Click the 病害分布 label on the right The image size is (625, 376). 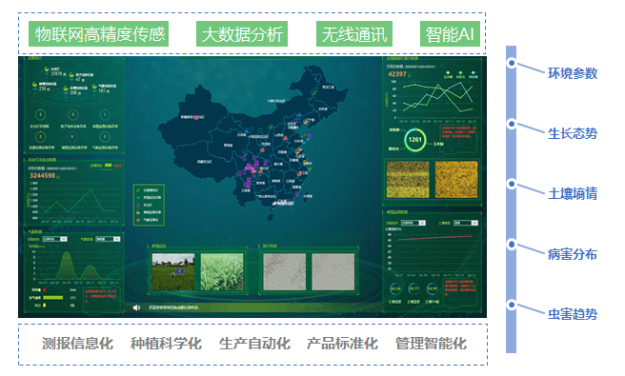click(x=573, y=254)
